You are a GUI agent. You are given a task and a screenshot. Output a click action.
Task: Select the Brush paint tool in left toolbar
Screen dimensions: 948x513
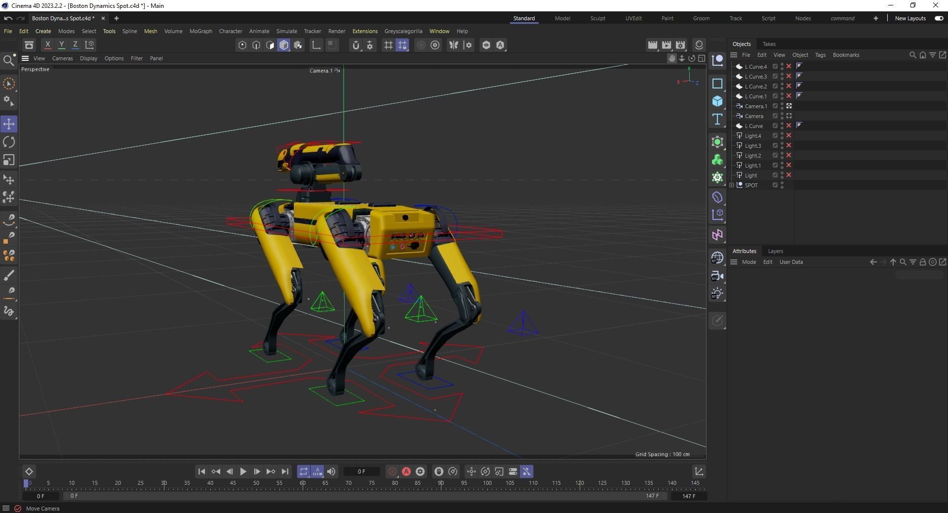point(9,275)
